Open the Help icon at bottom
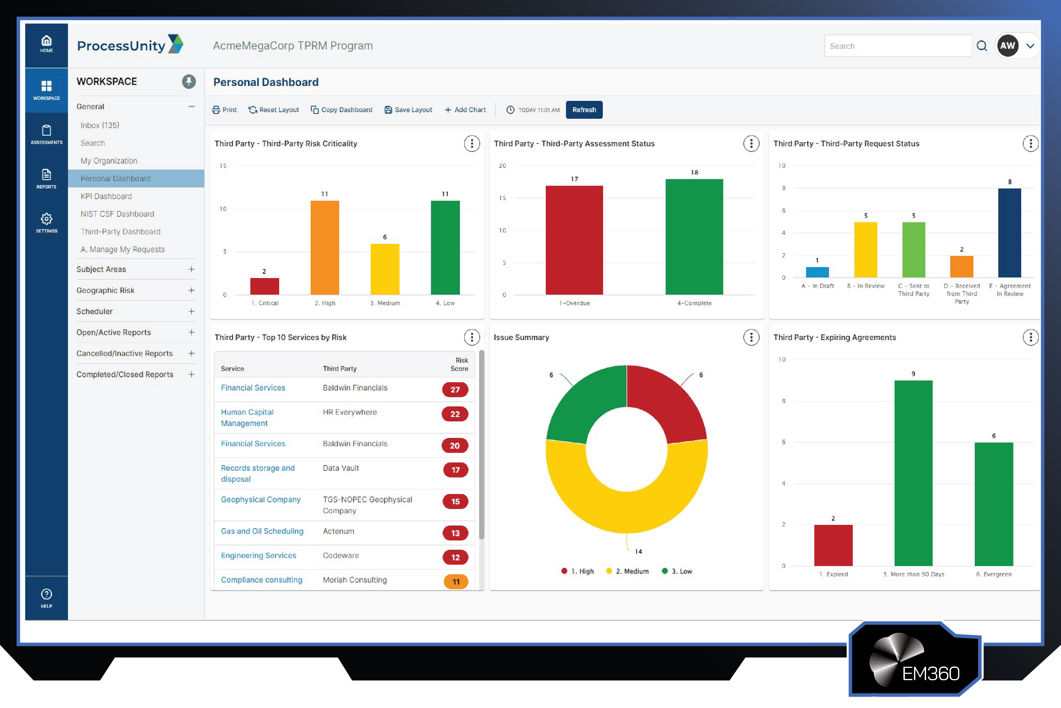Image resolution: width=1061 pixels, height=708 pixels. coord(46,598)
